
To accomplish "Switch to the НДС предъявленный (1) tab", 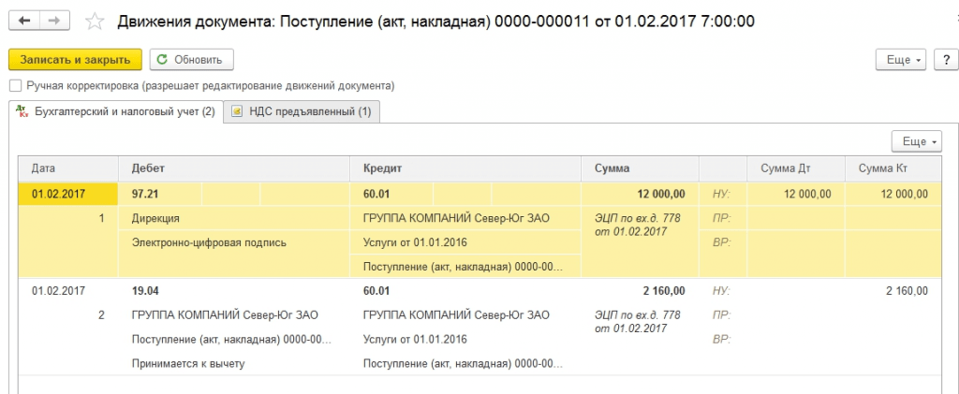I will click(x=309, y=112).
